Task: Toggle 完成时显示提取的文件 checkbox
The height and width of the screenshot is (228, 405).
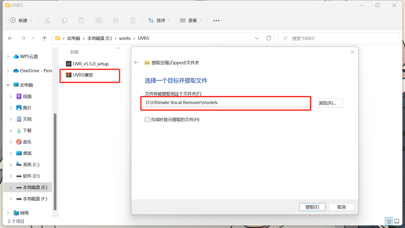Action: (x=147, y=119)
